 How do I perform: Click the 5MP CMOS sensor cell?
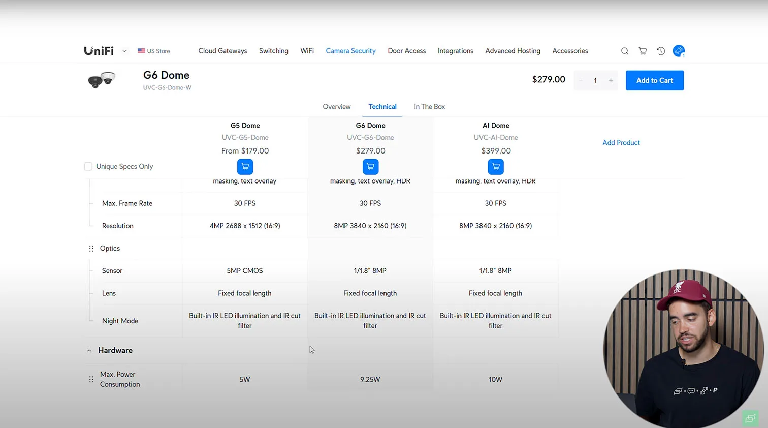245,271
